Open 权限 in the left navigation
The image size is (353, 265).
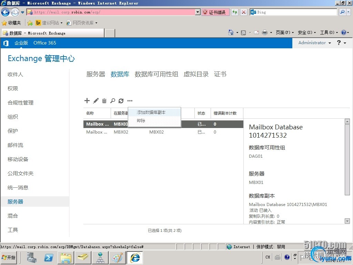click(x=13, y=89)
